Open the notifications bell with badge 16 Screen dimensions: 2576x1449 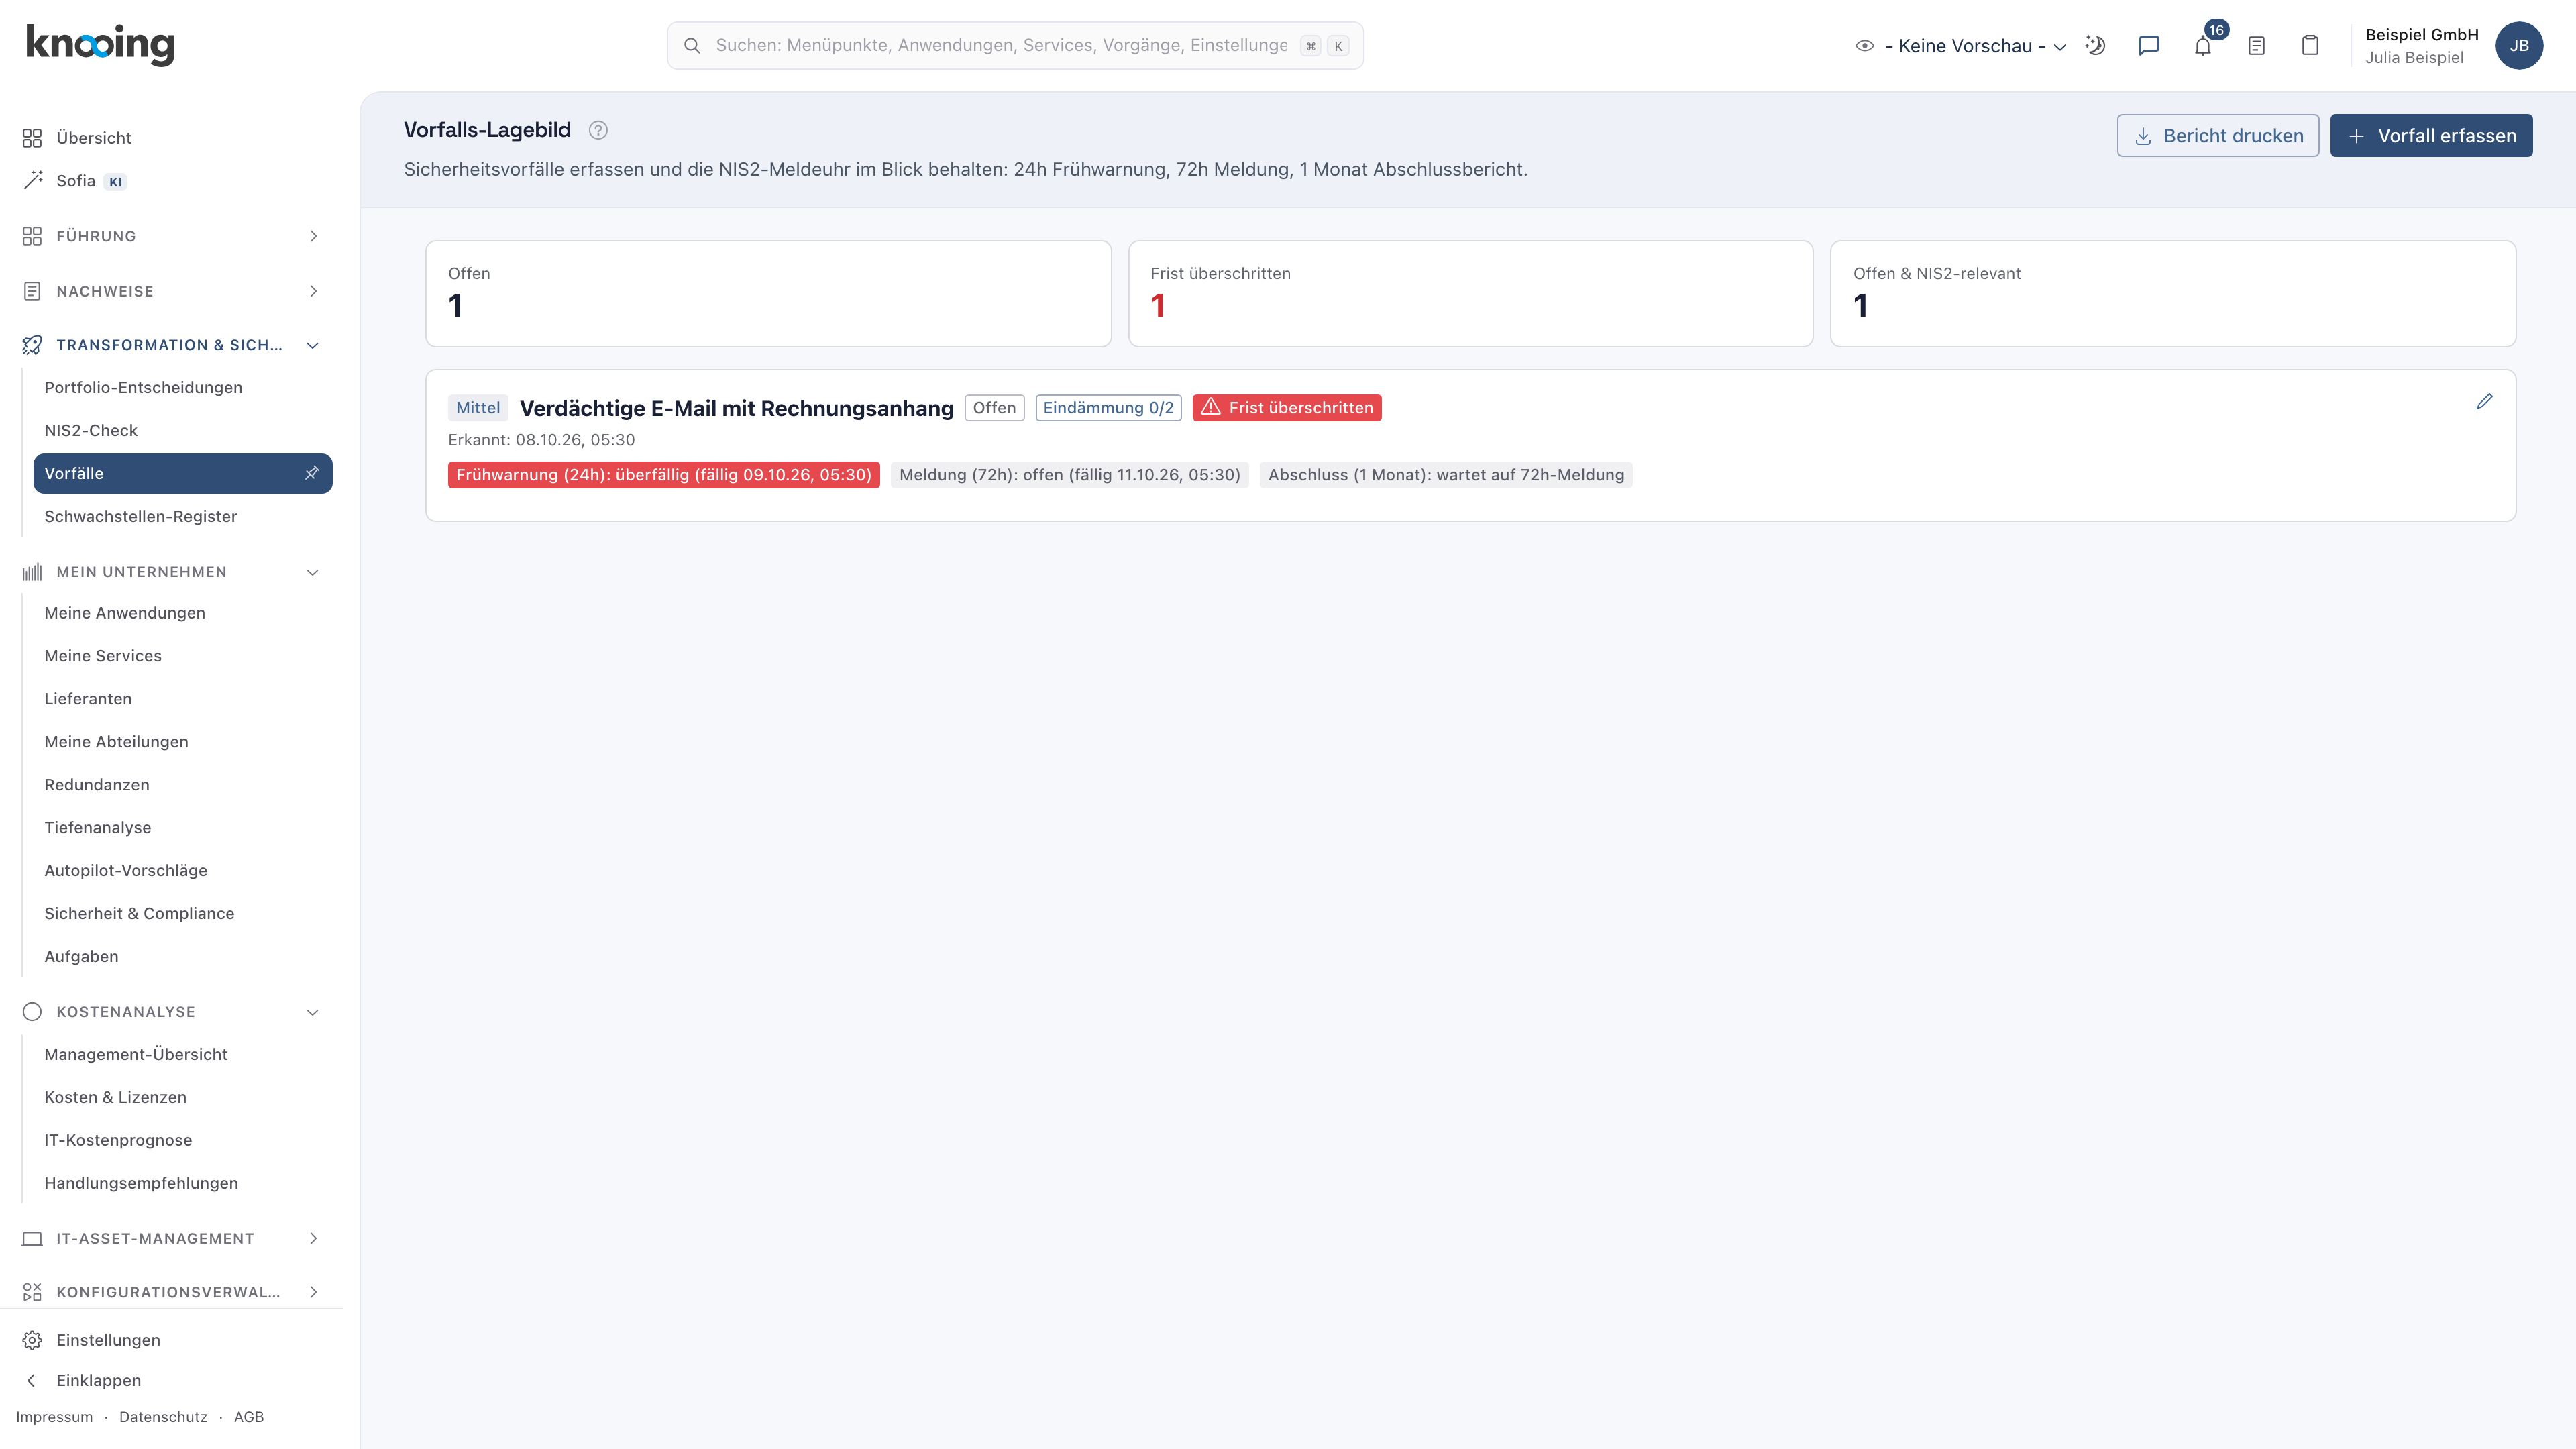(x=2202, y=45)
